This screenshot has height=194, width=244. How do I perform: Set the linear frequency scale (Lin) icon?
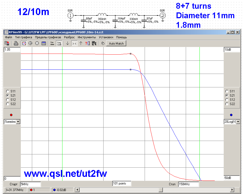tap(52, 43)
